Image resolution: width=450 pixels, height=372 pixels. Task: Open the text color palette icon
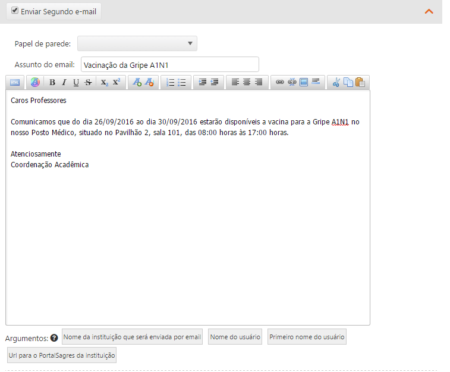(35, 83)
